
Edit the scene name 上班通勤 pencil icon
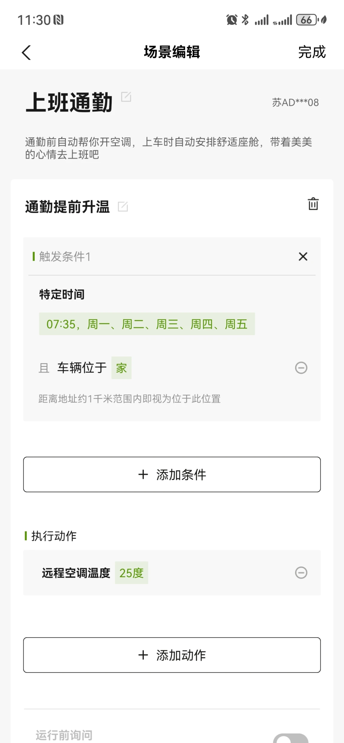(126, 97)
